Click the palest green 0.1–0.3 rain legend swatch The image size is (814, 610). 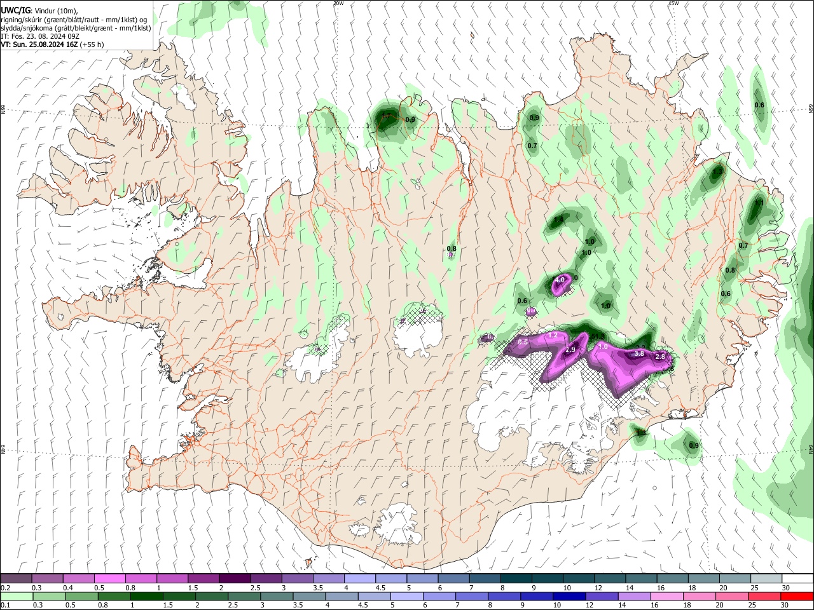point(16,596)
